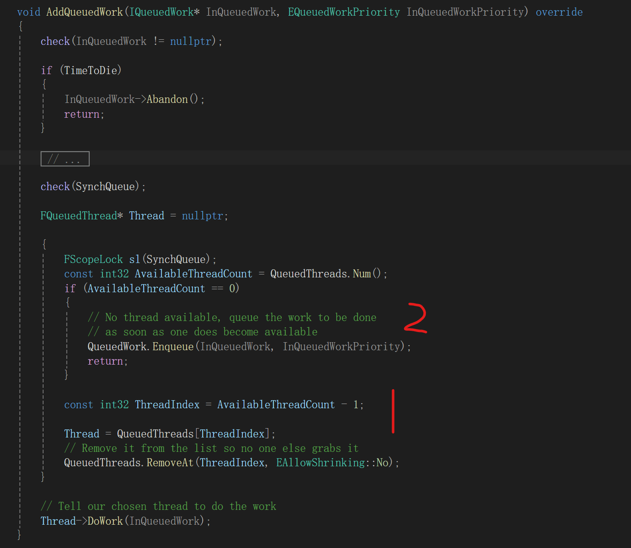Click the RemoveAt method call
This screenshot has height=548, width=631.
click(x=170, y=463)
